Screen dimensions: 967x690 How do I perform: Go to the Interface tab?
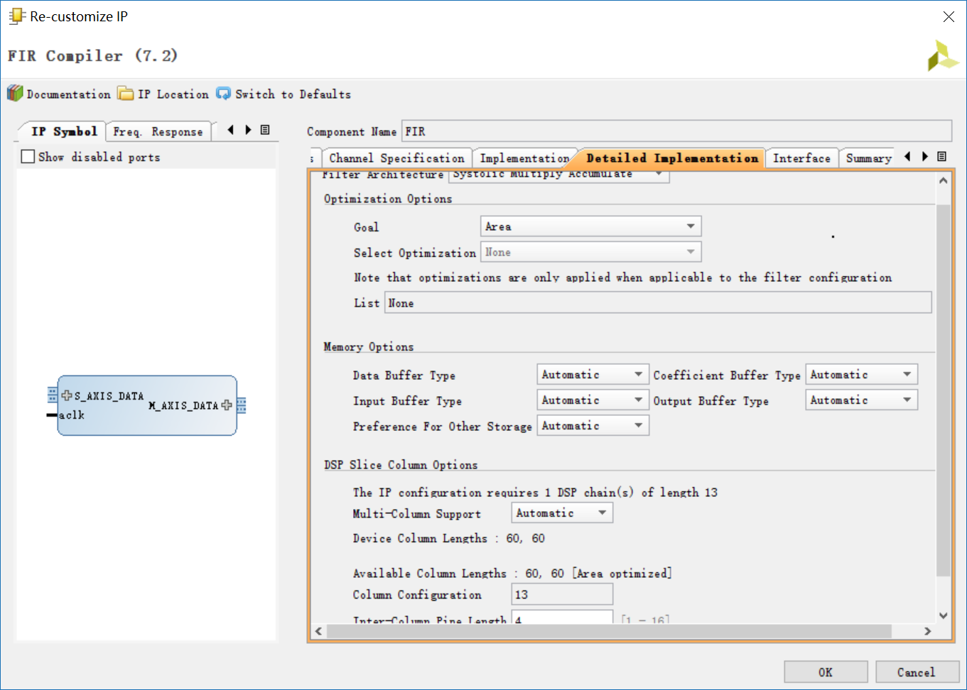(801, 158)
